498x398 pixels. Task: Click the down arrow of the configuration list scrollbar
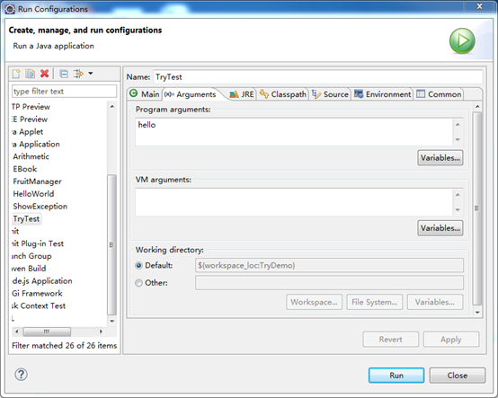tap(111, 322)
